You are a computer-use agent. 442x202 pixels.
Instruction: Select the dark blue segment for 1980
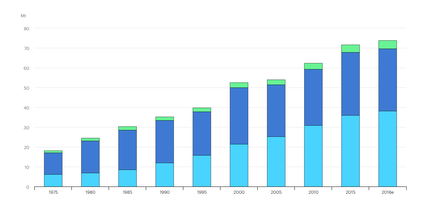(x=90, y=157)
